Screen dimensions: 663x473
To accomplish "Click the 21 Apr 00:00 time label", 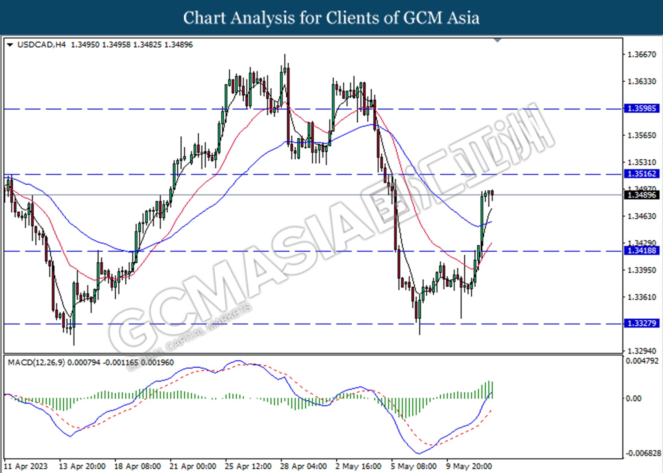I will pos(193,466).
